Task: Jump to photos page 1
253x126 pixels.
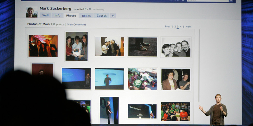Action: click(x=172, y=26)
